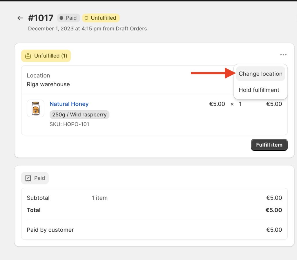Click the Paid receipt icon badge

click(x=35, y=178)
